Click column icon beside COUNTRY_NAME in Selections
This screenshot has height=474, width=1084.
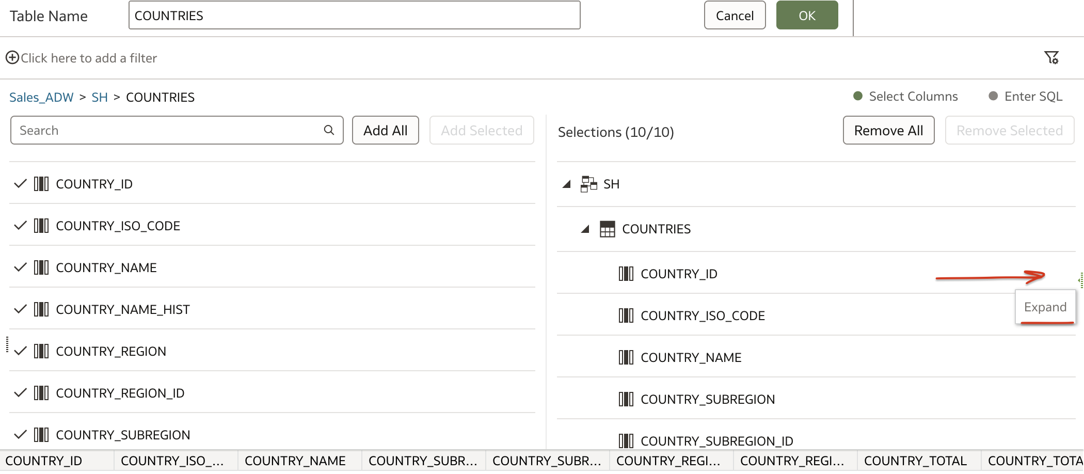pyautogui.click(x=626, y=357)
